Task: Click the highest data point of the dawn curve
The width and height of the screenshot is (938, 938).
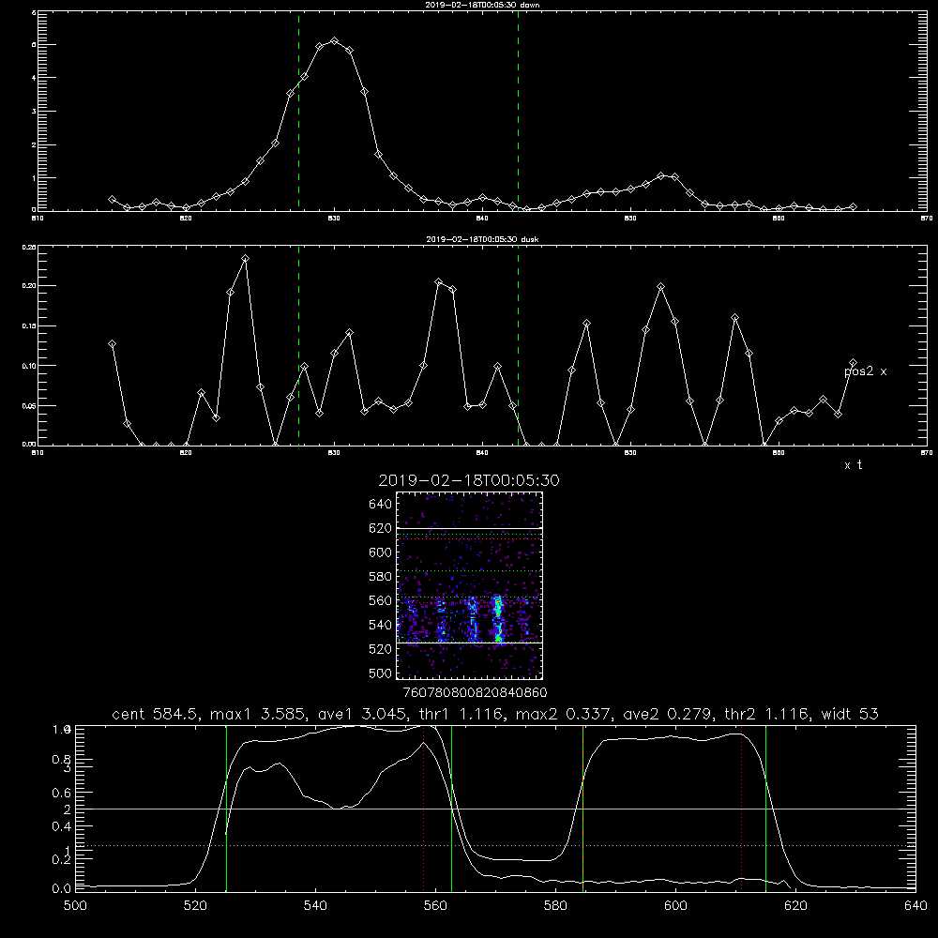Action: click(x=335, y=41)
